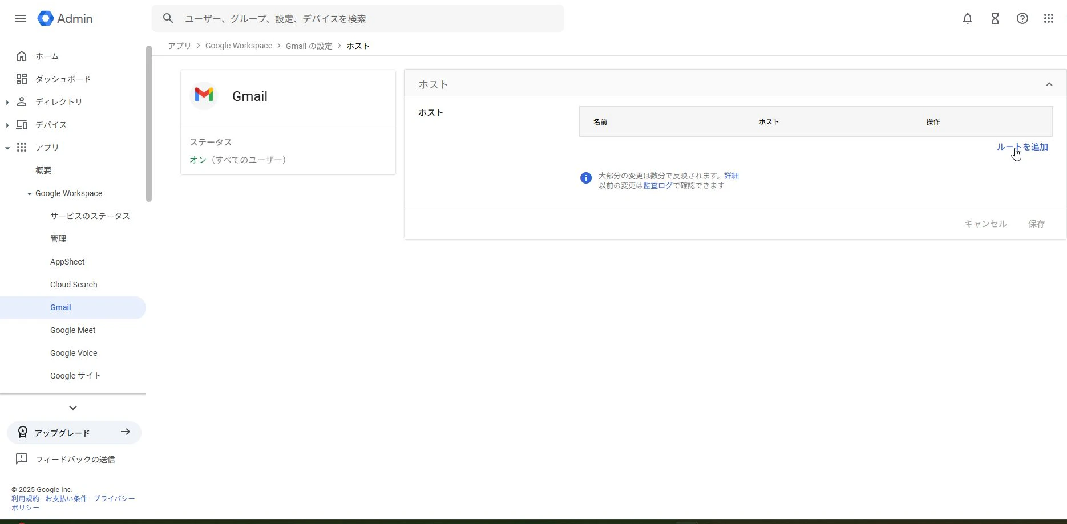Click the feedback icon
The image size is (1067, 524).
(22, 458)
